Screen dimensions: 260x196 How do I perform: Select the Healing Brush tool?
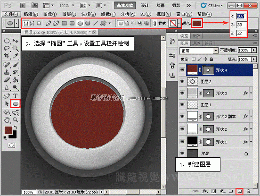click(x=7, y=65)
